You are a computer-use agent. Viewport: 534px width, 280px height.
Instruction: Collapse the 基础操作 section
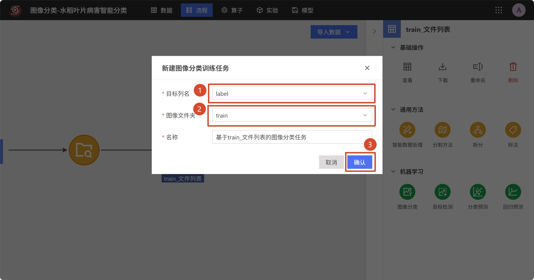pyautogui.click(x=393, y=48)
